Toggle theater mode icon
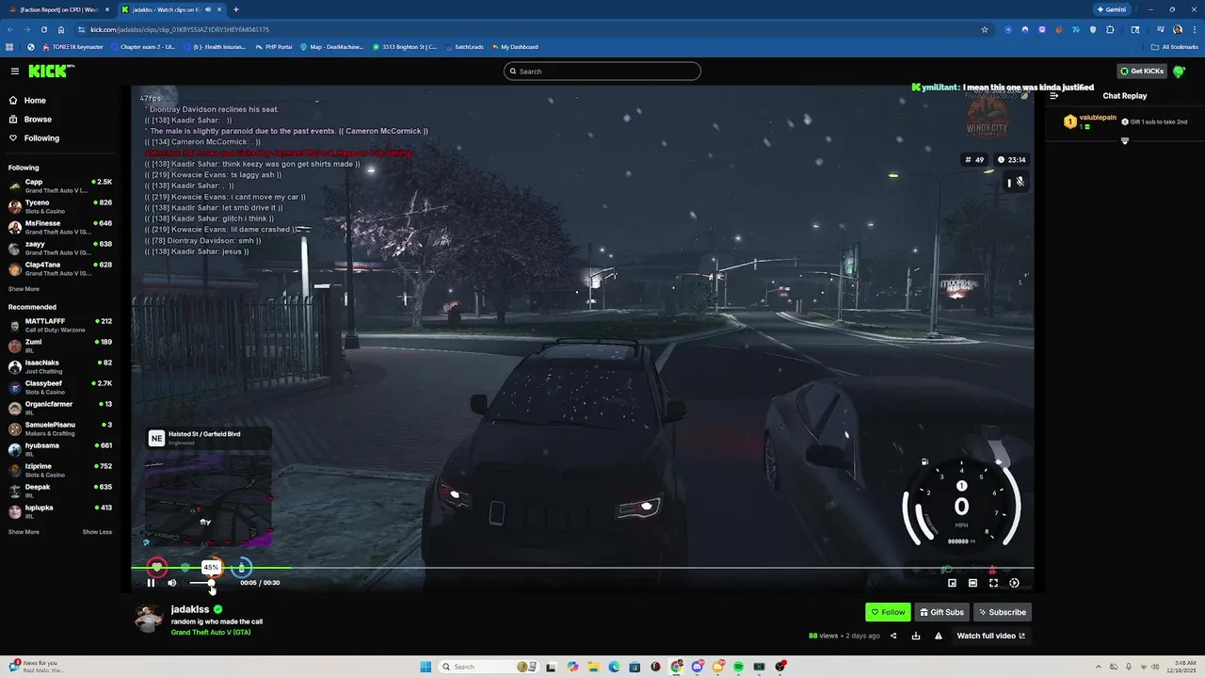 click(972, 583)
